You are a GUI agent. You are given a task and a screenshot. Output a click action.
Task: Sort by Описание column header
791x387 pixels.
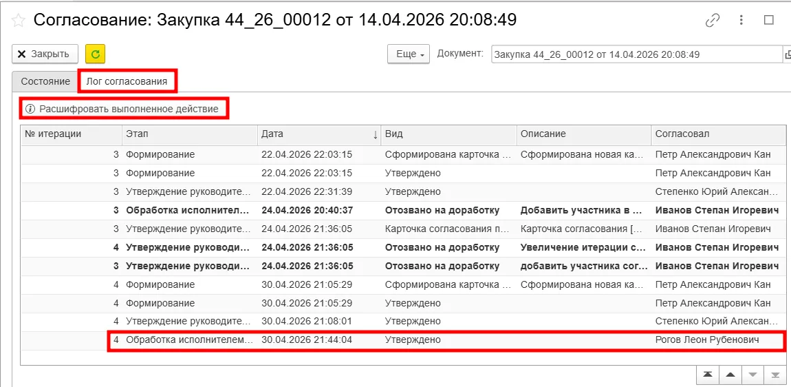pos(584,134)
